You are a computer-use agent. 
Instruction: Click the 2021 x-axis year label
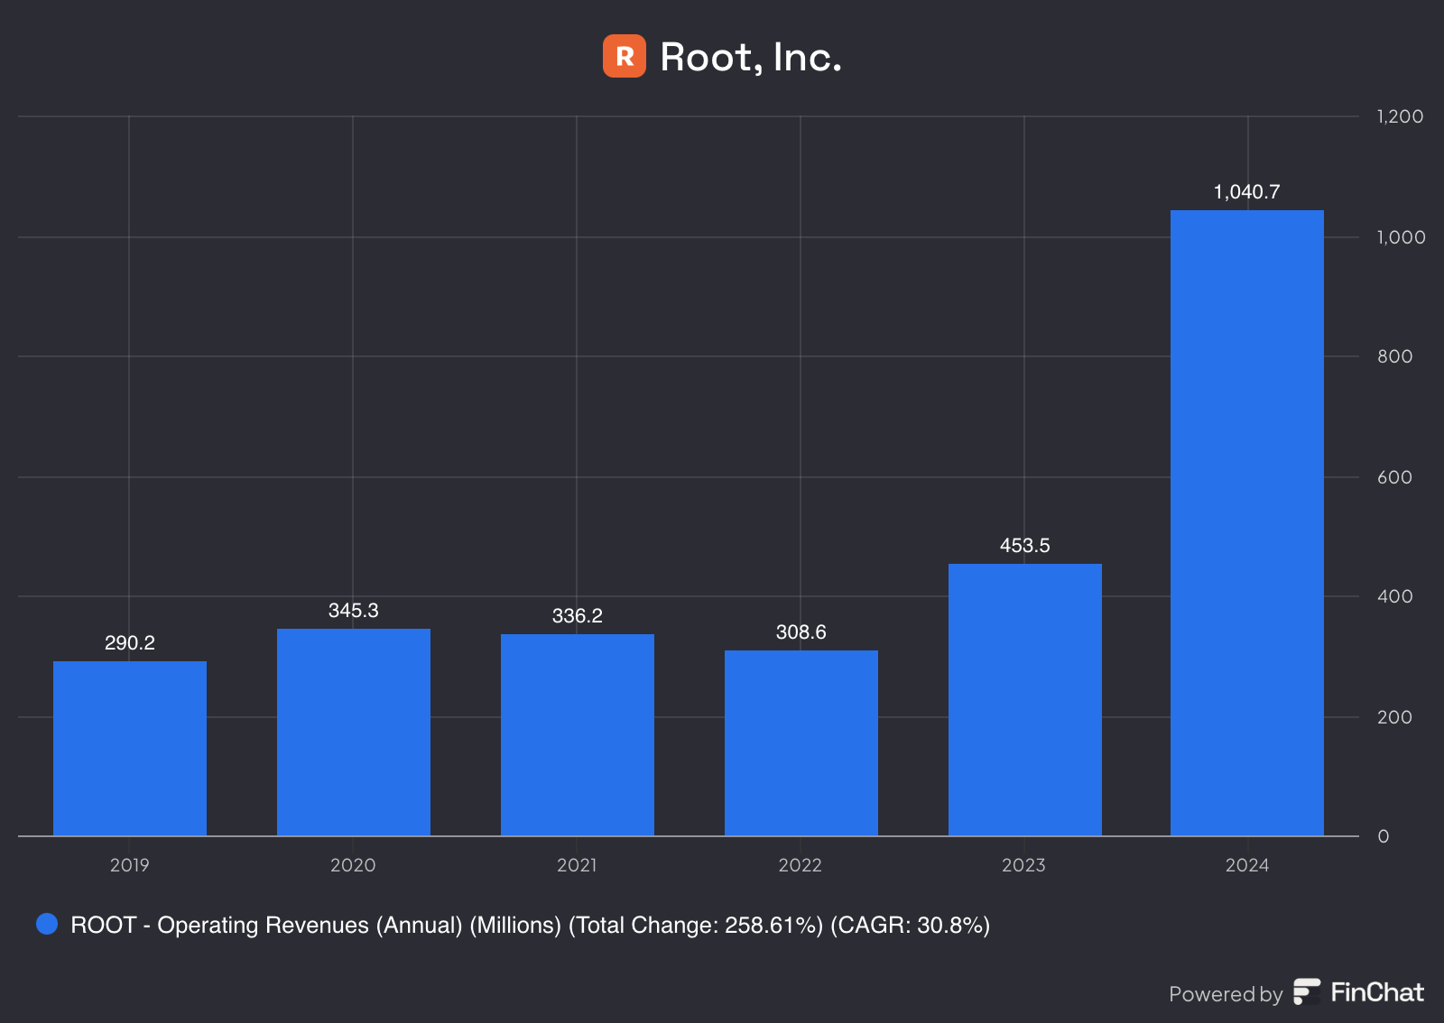tap(577, 865)
